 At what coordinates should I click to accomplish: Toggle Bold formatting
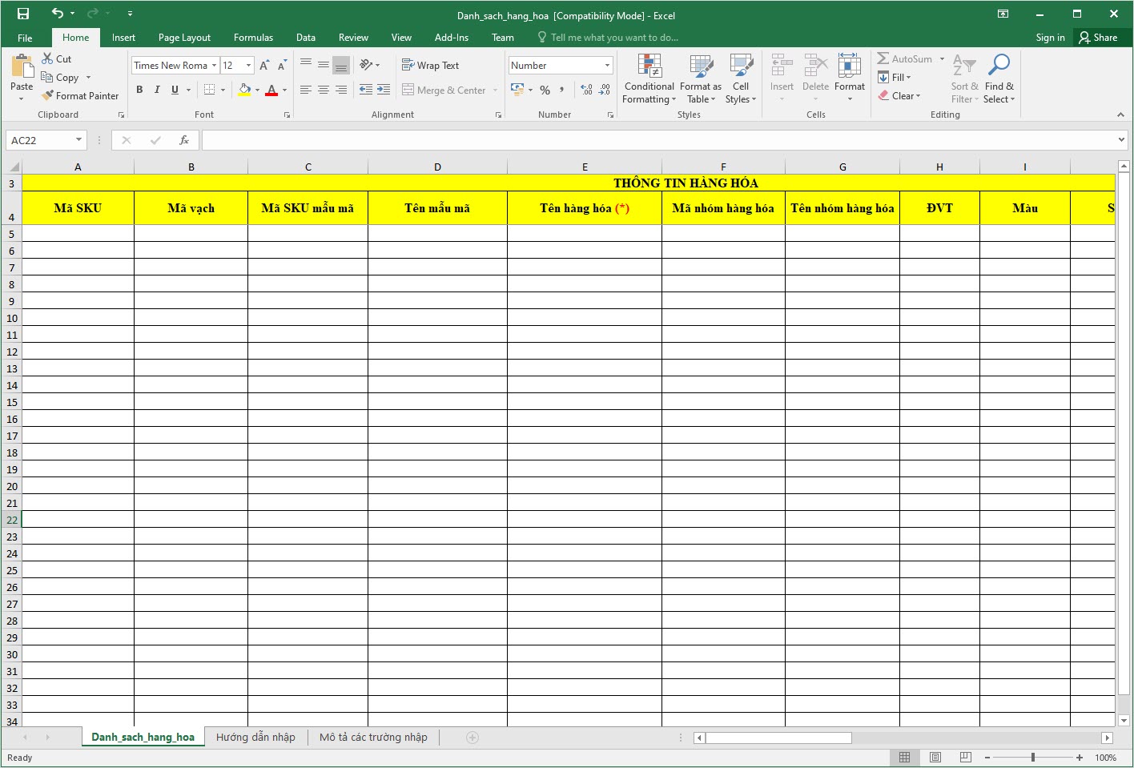tap(139, 90)
